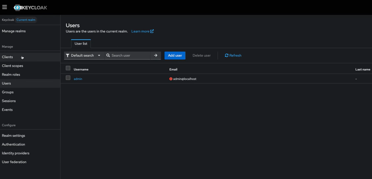Click the Keycloak logo
The height and width of the screenshot is (179, 372).
pos(31,7)
